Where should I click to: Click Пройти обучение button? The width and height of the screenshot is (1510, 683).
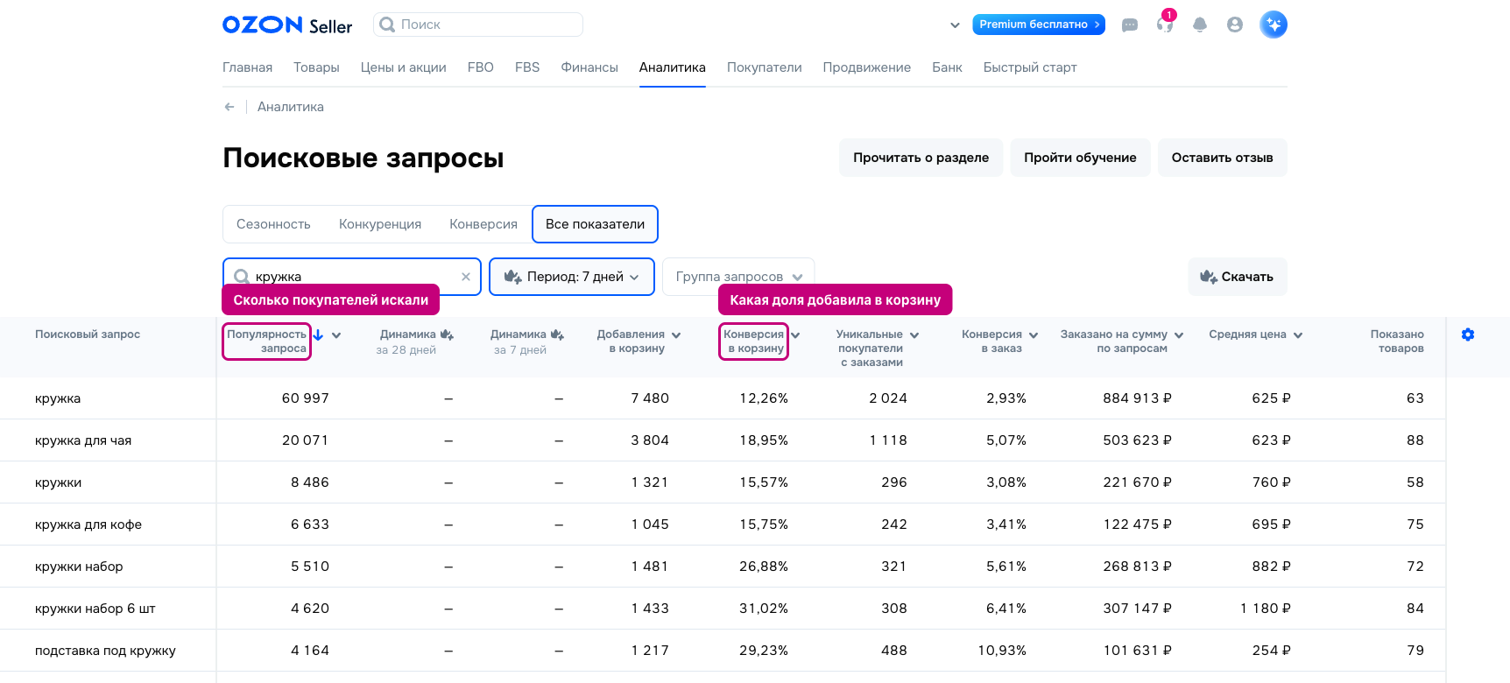click(1080, 158)
